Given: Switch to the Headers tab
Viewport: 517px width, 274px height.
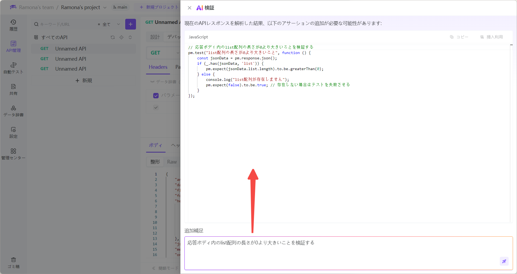Looking at the screenshot, I should (158, 67).
